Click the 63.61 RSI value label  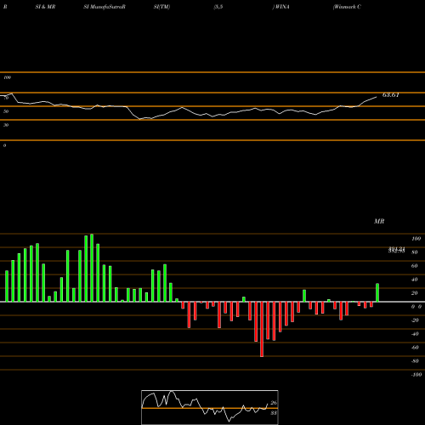tap(391, 95)
